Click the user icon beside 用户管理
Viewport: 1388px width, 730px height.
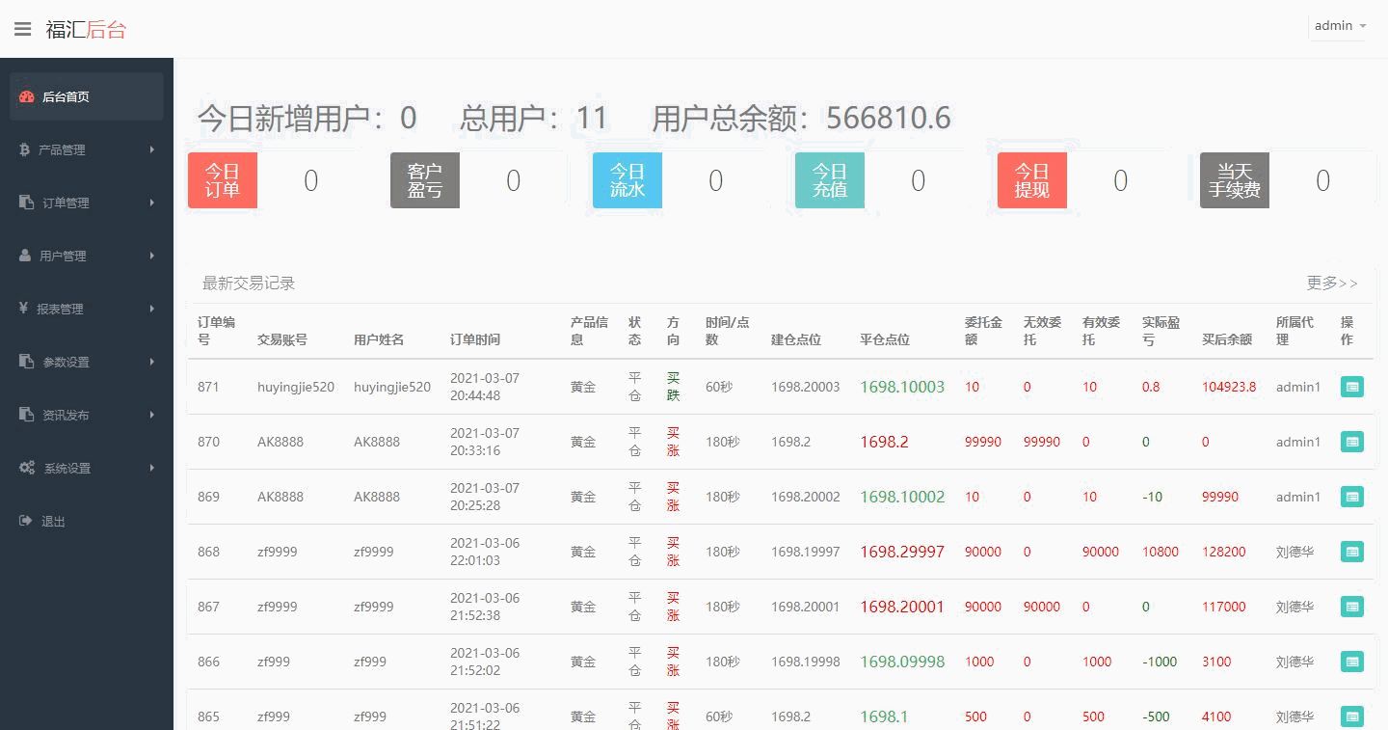click(x=25, y=256)
